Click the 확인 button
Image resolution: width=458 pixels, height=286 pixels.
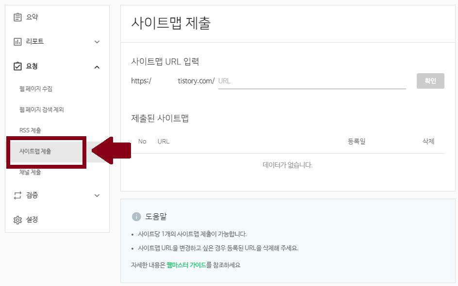point(430,81)
